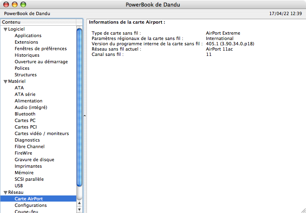Screen dimensions: 306x213
Task: Click the Contenu column header
Action: click(38, 22)
